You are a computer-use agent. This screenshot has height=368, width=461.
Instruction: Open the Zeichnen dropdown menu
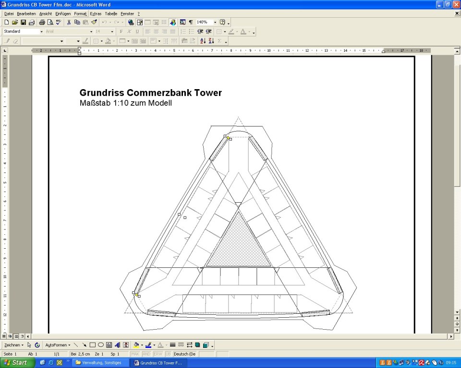[13, 345]
